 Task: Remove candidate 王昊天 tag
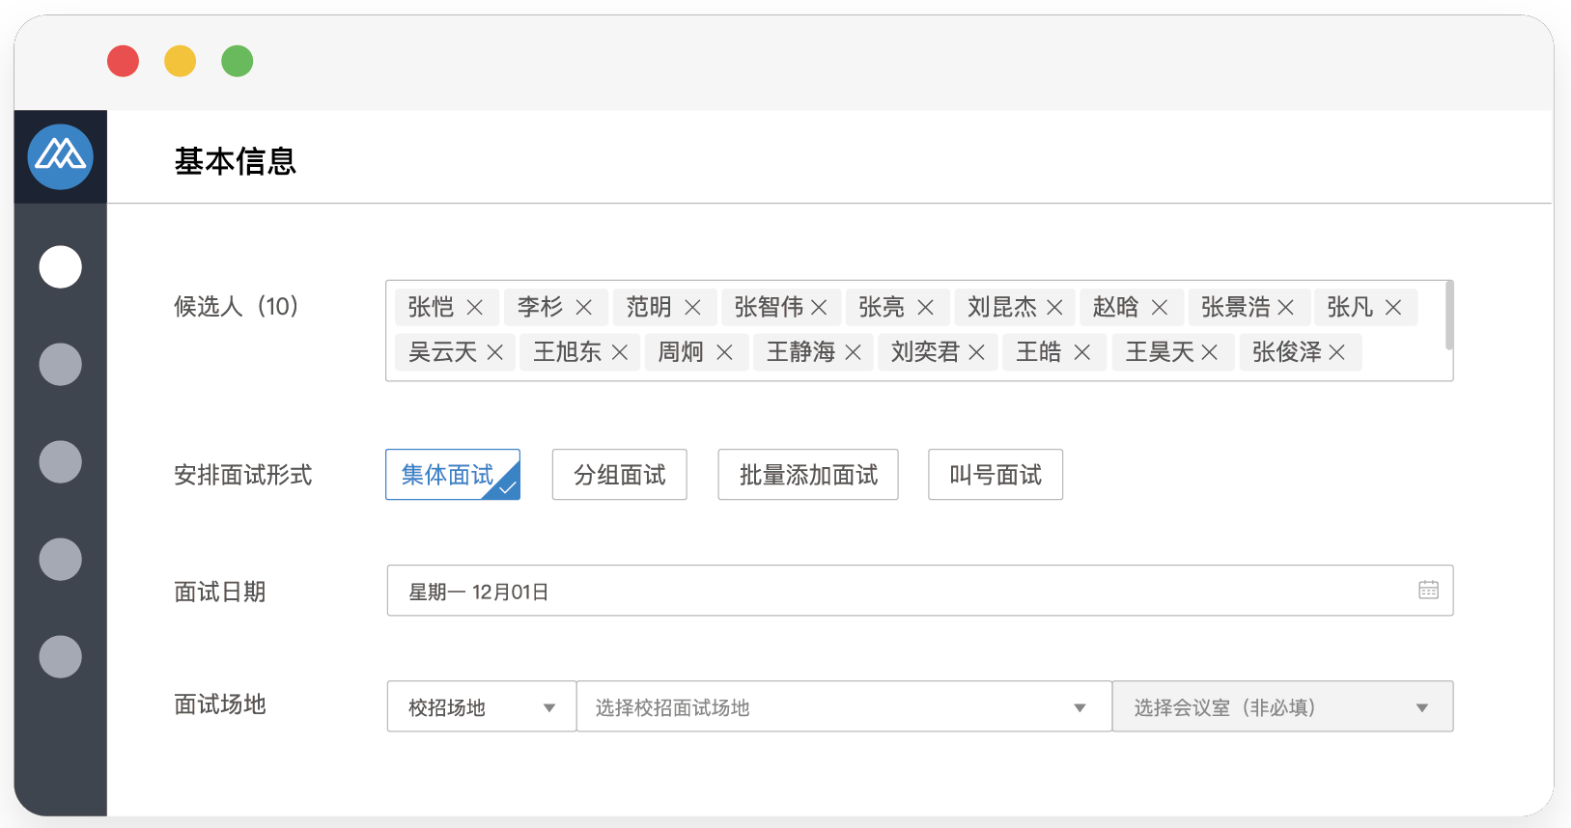1210,352
